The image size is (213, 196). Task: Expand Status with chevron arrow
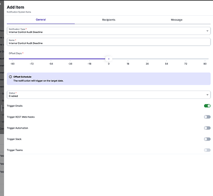(207, 95)
